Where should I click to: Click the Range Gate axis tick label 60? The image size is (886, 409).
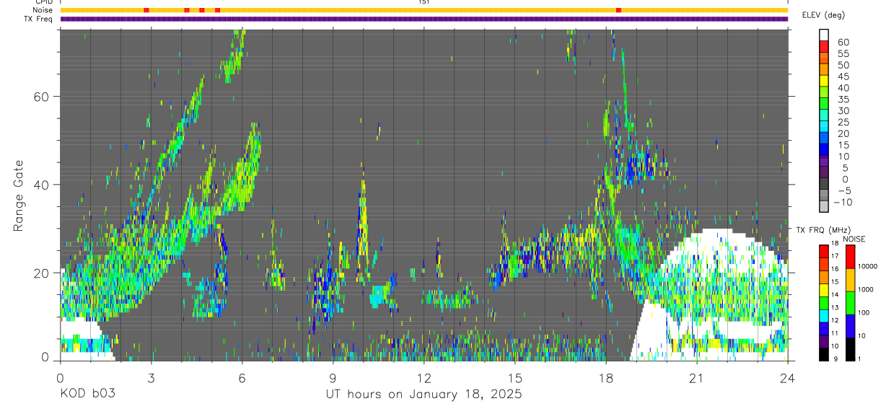pyautogui.click(x=42, y=97)
